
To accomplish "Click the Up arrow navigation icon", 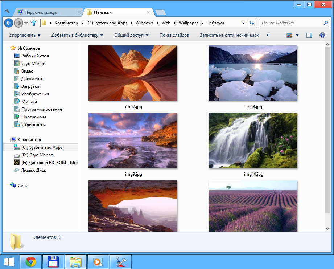I will 34,23.
